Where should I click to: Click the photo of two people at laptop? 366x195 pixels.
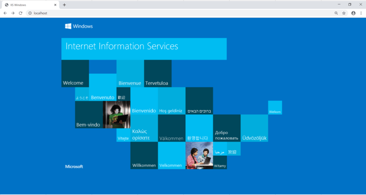tap(199, 156)
